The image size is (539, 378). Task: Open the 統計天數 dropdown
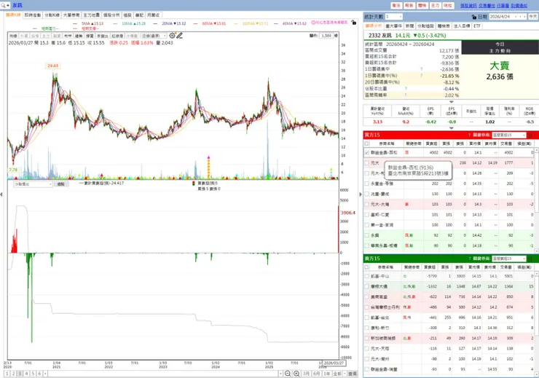pos(393,17)
